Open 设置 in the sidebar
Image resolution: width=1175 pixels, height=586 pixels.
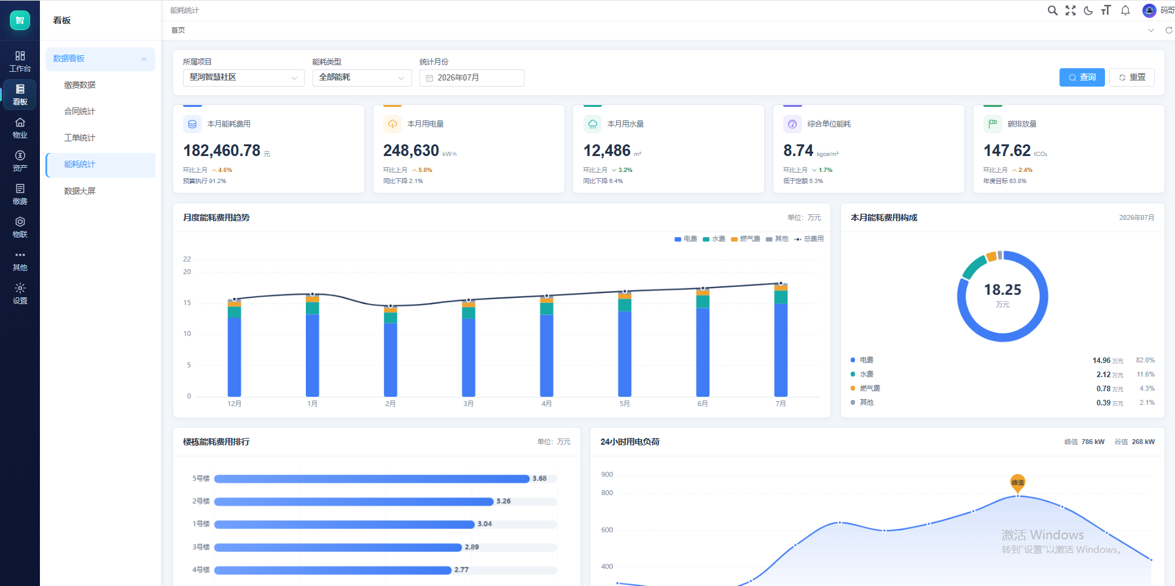[20, 294]
